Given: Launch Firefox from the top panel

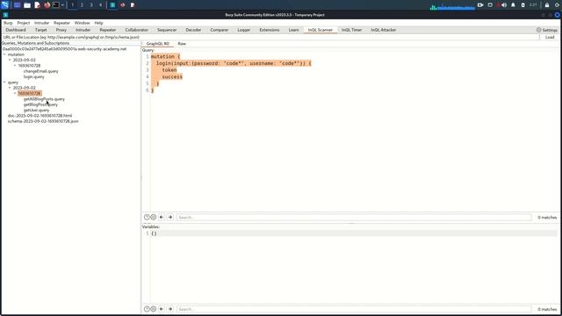Looking at the screenshot, I should tap(47, 5).
